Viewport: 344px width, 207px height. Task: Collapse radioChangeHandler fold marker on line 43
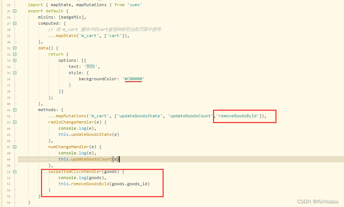[x=15, y=122]
